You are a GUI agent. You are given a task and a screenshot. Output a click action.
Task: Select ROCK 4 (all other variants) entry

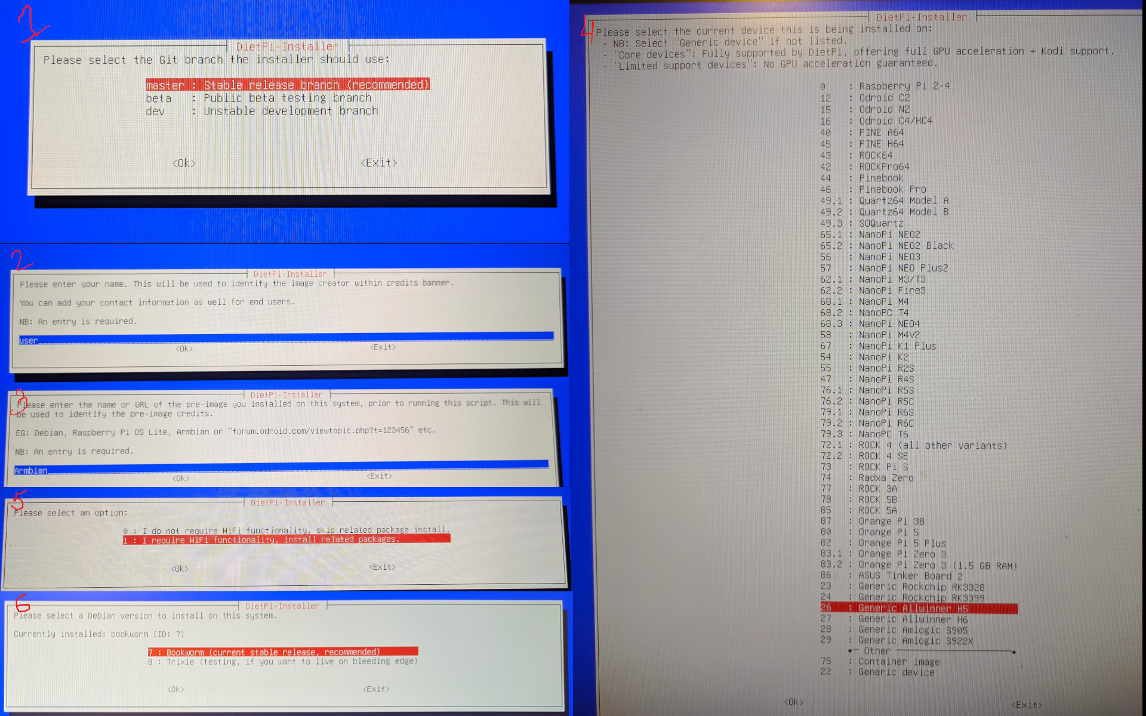pos(914,445)
